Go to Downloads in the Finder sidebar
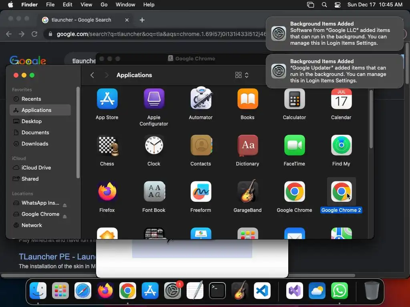Viewport: 410px width, 307px height. click(40, 144)
